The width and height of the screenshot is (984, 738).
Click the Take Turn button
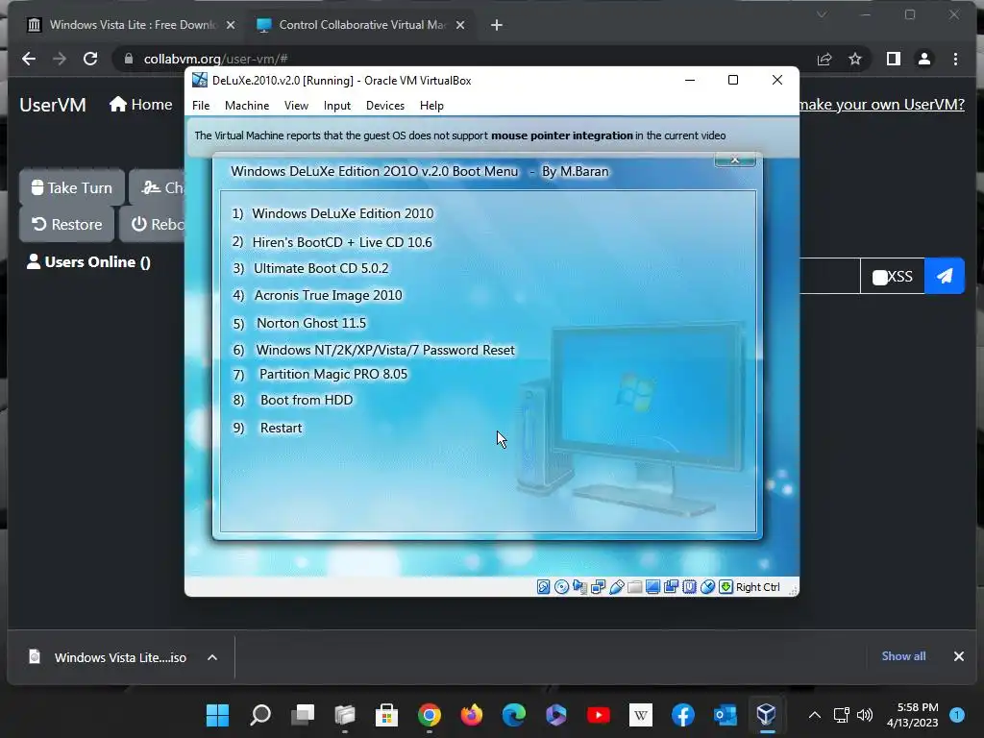pos(71,187)
